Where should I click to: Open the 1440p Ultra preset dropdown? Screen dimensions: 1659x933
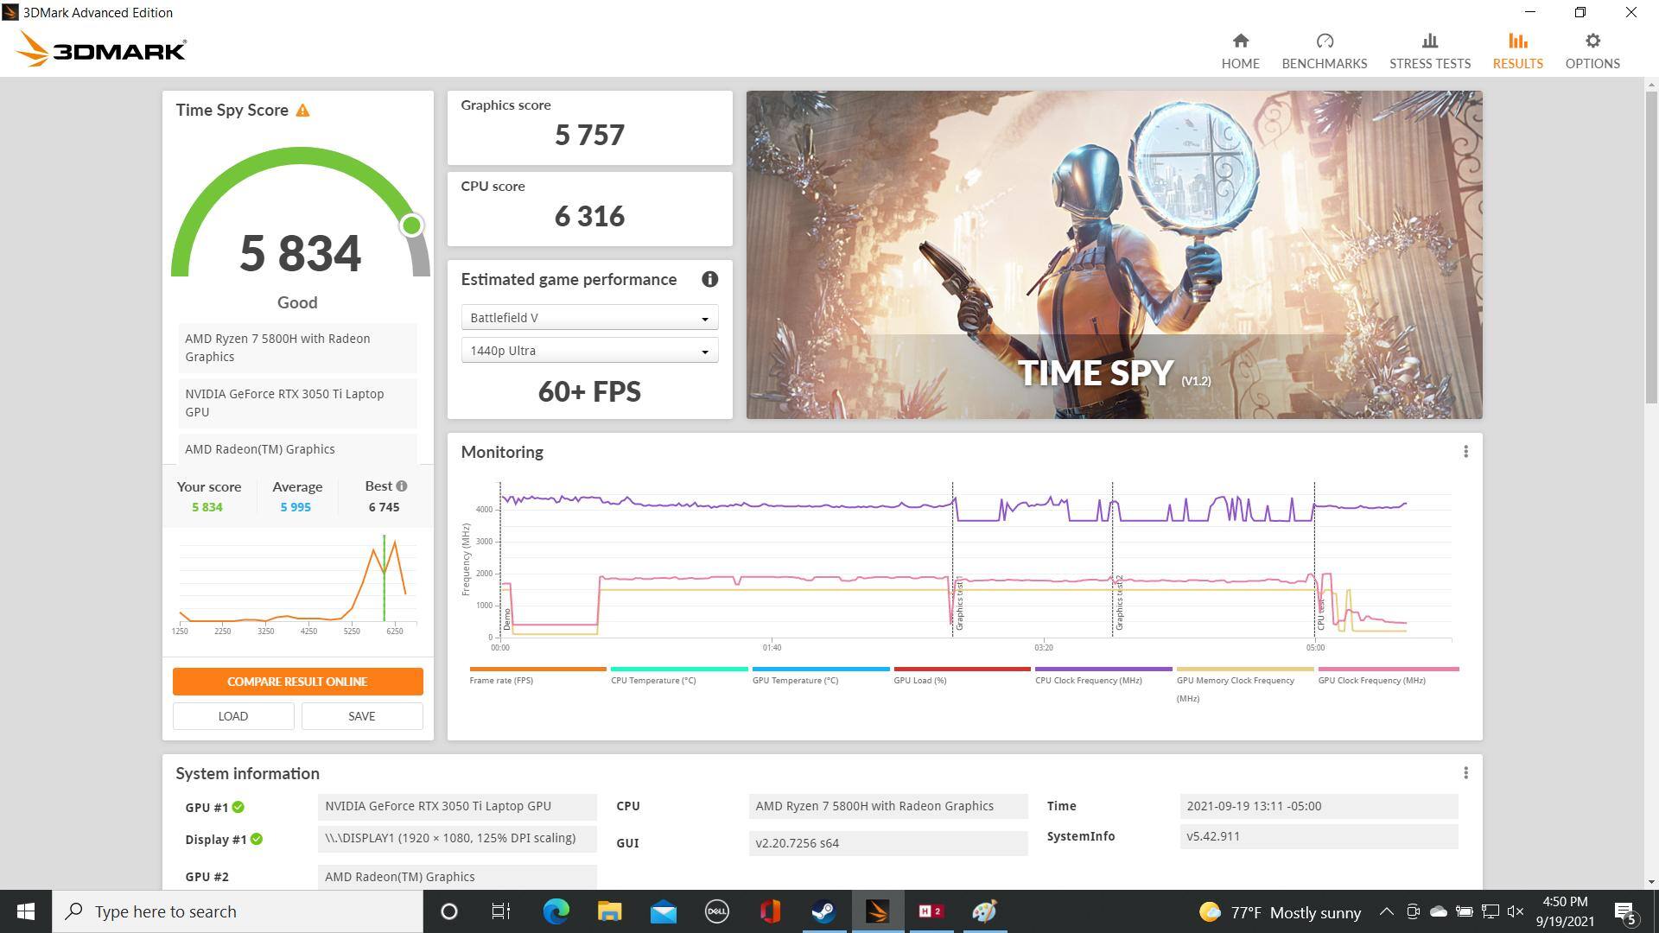click(589, 351)
